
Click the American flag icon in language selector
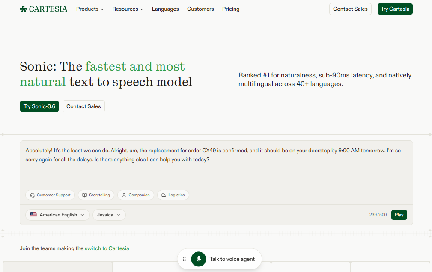click(33, 215)
